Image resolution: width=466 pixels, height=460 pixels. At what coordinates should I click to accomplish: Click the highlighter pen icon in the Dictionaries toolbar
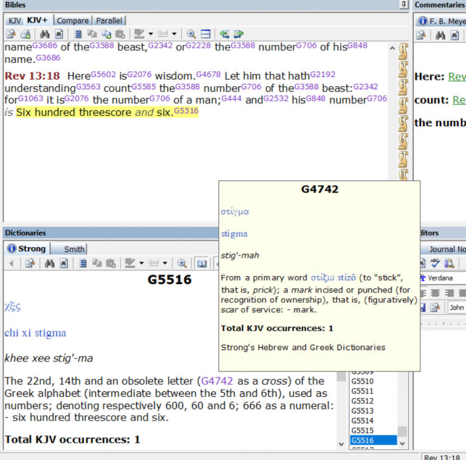coord(130,263)
